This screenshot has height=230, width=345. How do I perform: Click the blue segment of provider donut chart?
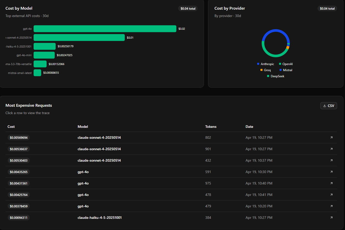coord(276,30)
